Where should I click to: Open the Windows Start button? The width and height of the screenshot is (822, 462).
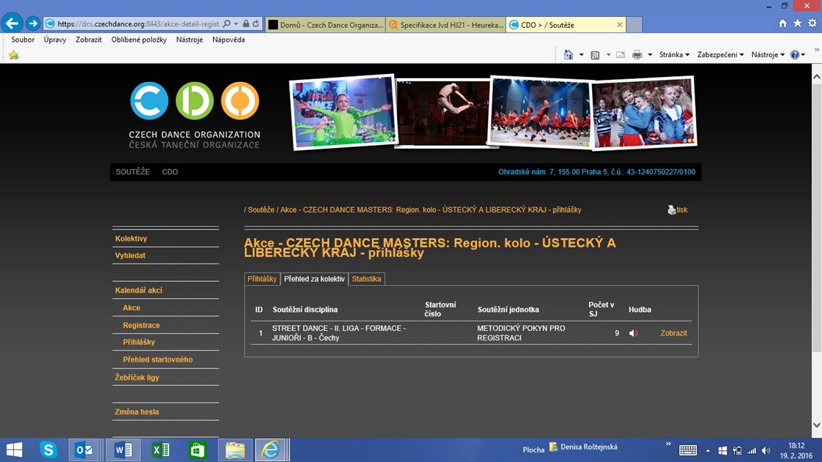(x=14, y=450)
